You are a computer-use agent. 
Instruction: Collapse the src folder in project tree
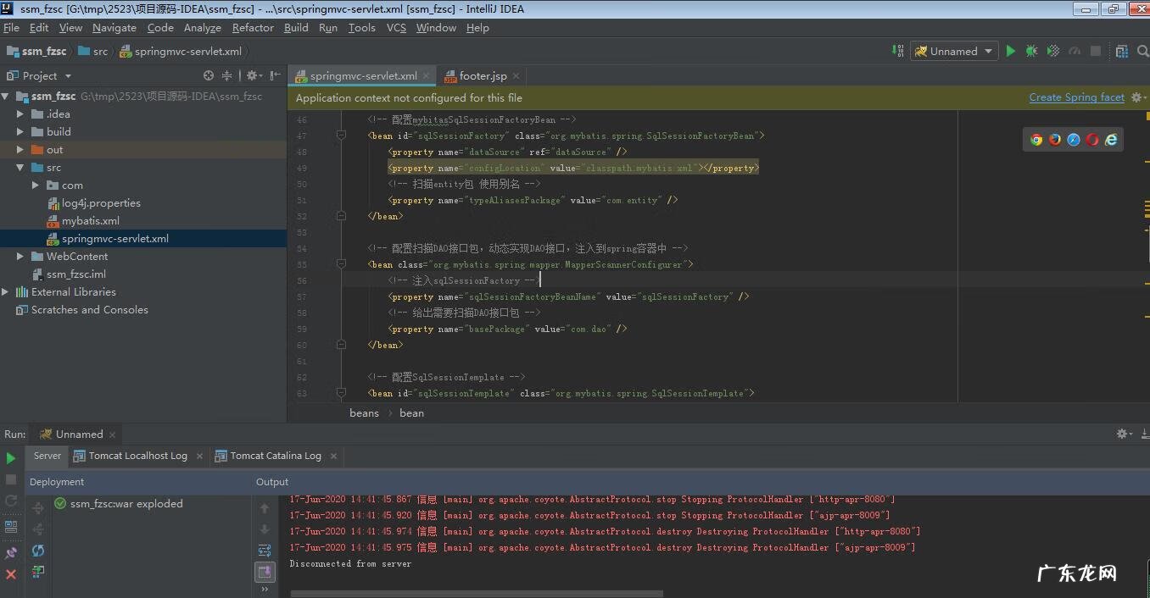tap(20, 168)
